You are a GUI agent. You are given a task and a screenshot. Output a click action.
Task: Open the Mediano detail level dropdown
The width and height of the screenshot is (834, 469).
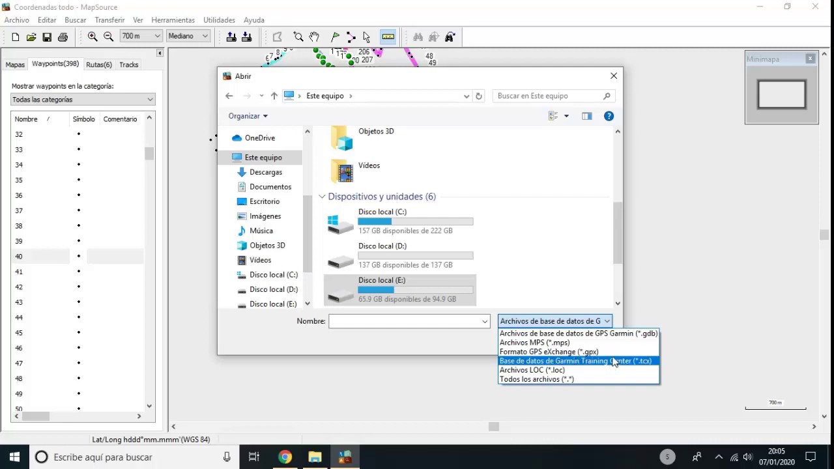[x=205, y=36]
